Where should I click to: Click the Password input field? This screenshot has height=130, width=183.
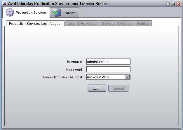click(x=108, y=69)
